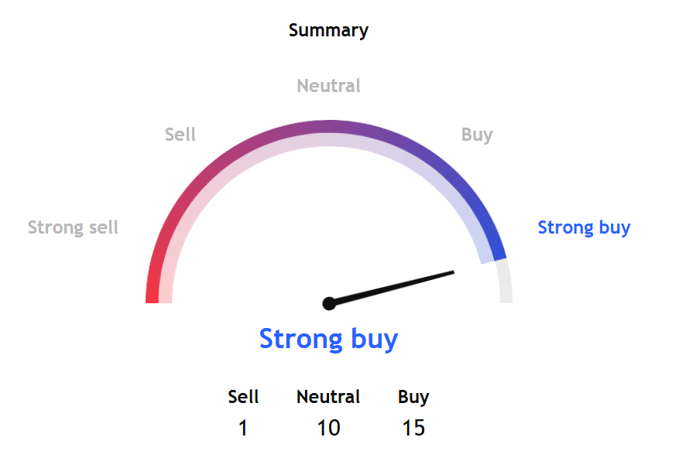Click the needle's round pivot dot
679x451 pixels.
click(329, 303)
